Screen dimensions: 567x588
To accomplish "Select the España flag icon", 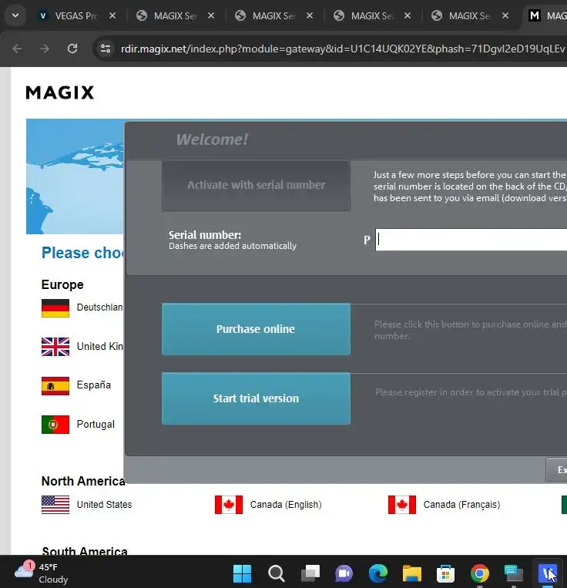I will tap(55, 386).
